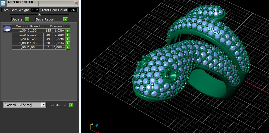Click the green arrow next to Save Report
The width and height of the screenshot is (269, 133).
(65, 19)
